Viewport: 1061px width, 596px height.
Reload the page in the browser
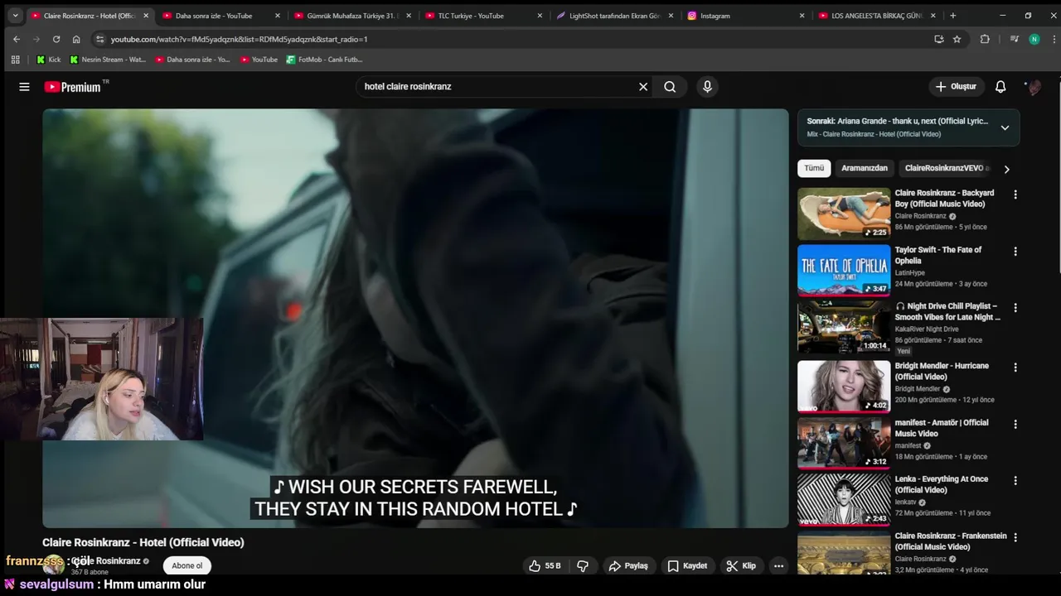click(x=56, y=39)
